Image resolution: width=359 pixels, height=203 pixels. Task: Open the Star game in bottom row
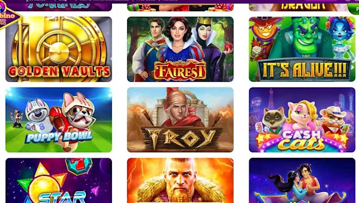click(59, 180)
